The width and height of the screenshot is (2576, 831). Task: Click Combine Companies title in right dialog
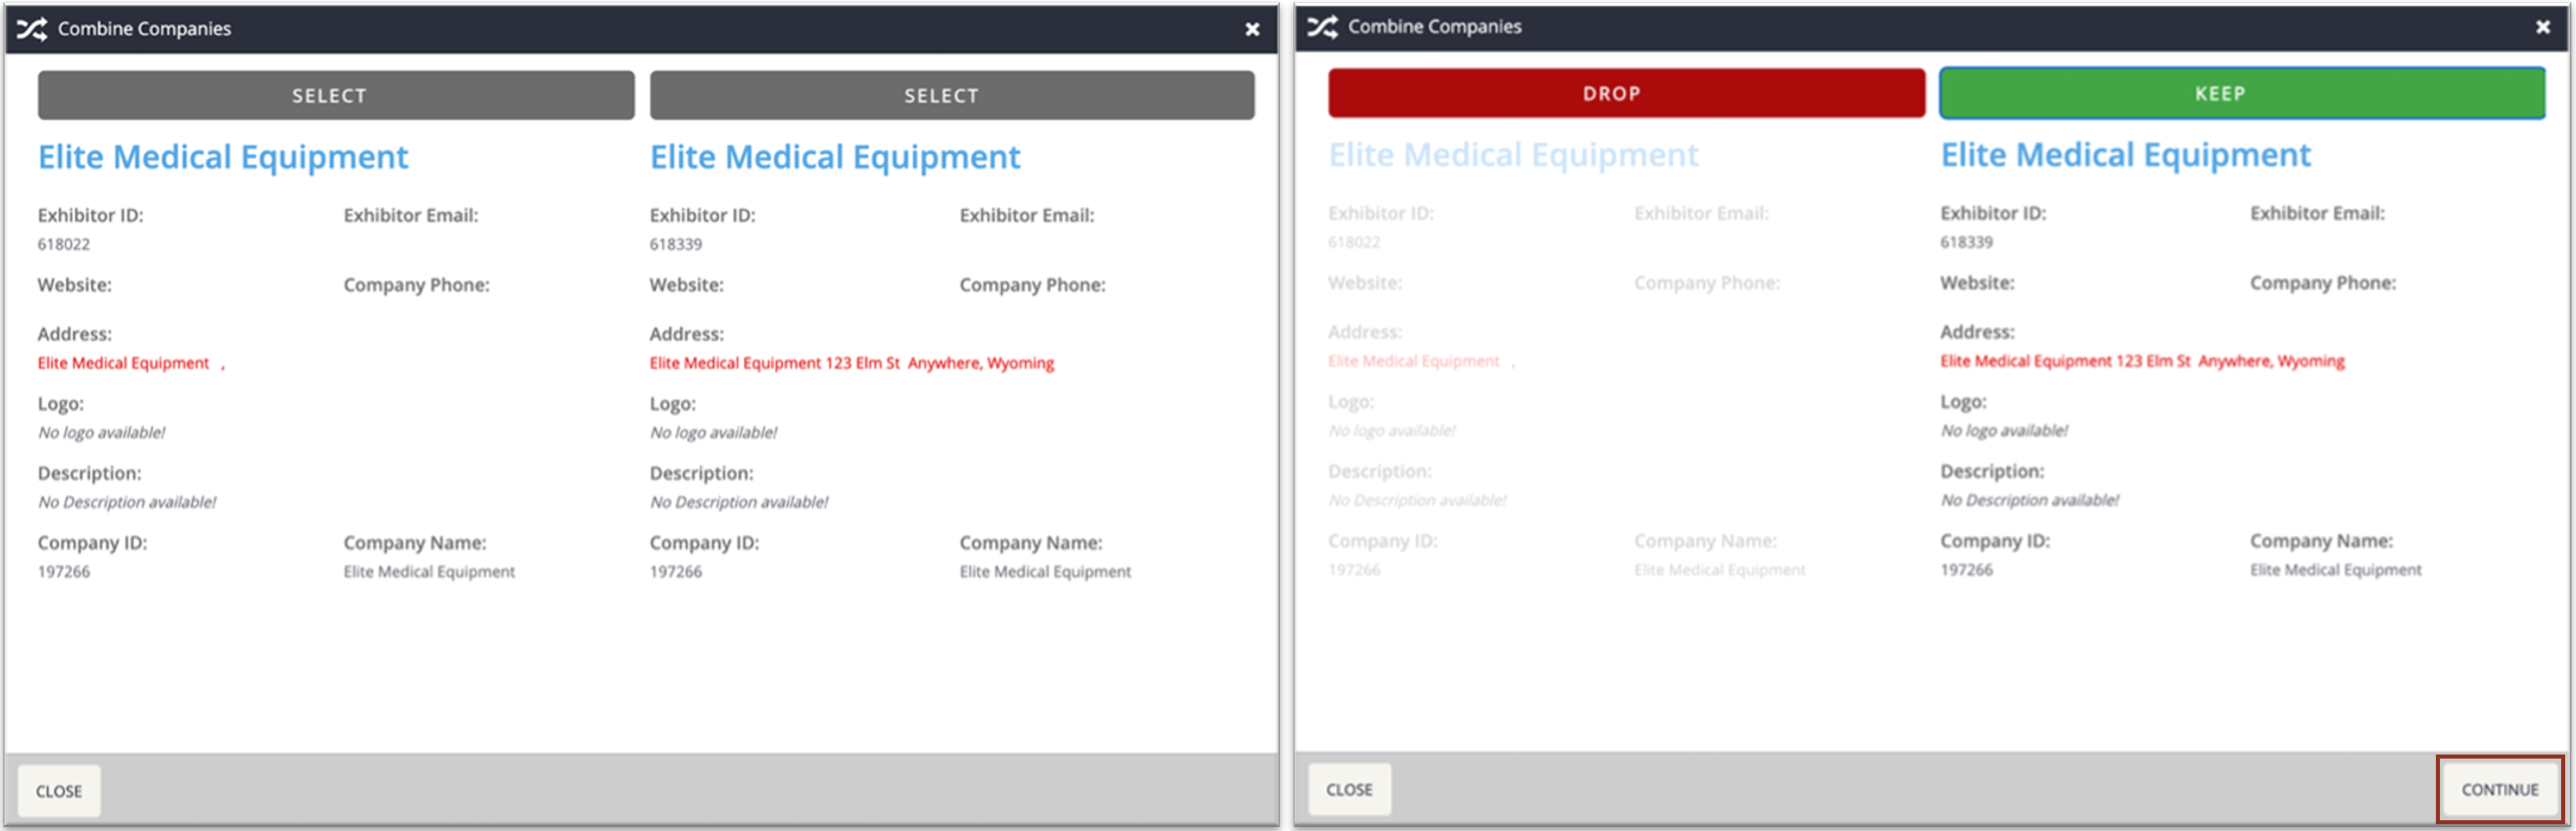tap(1435, 27)
